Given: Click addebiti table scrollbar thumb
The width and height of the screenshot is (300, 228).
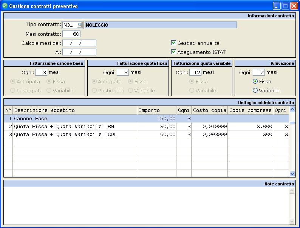Looking at the screenshot, I should 292,123.
